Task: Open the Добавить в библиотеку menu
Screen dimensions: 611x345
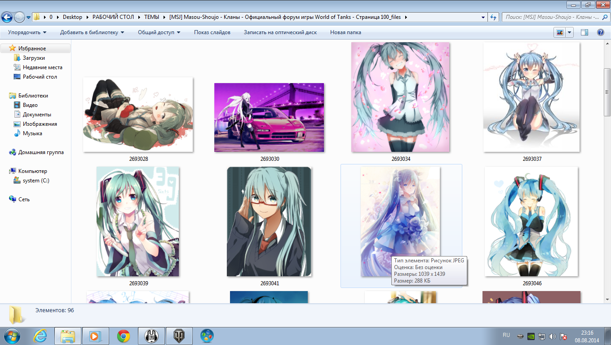Action: [92, 32]
